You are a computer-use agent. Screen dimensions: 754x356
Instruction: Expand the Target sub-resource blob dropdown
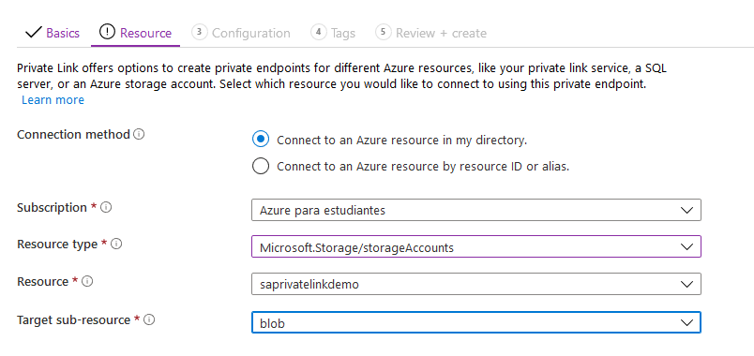pyautogui.click(x=476, y=322)
